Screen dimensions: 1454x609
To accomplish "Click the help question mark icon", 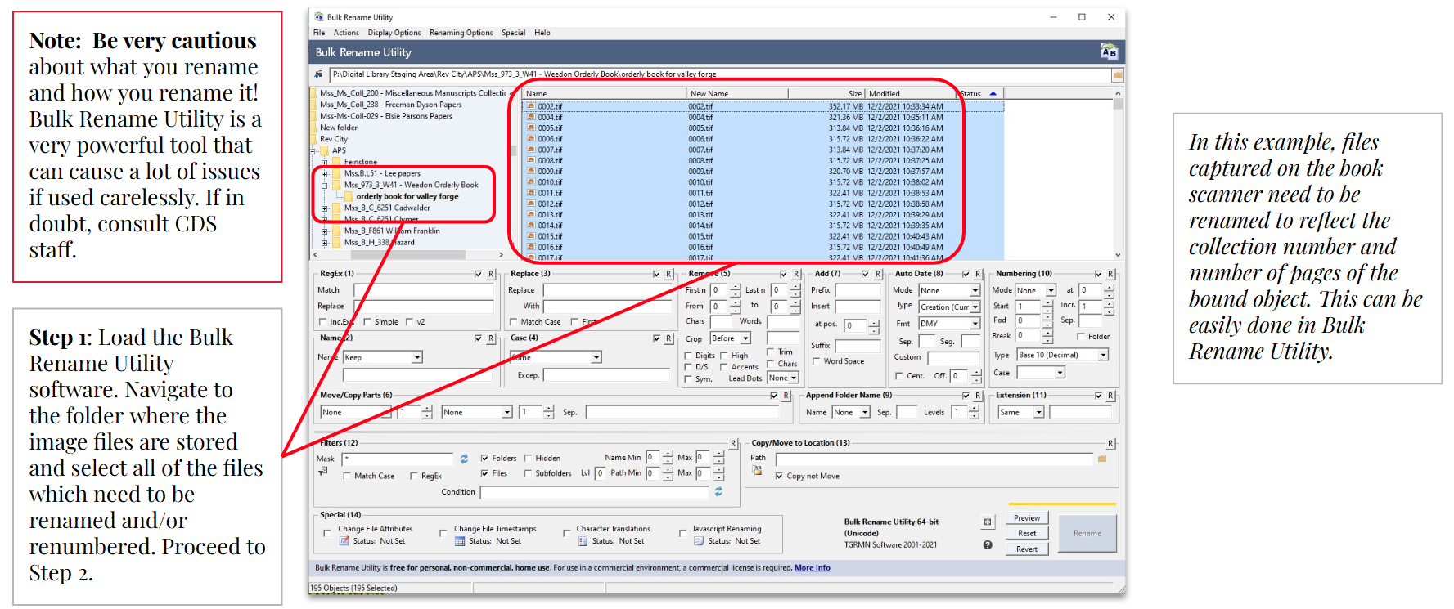I will pos(988,545).
